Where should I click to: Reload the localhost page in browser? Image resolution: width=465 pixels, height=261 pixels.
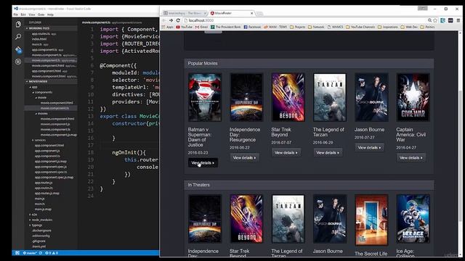178,20
